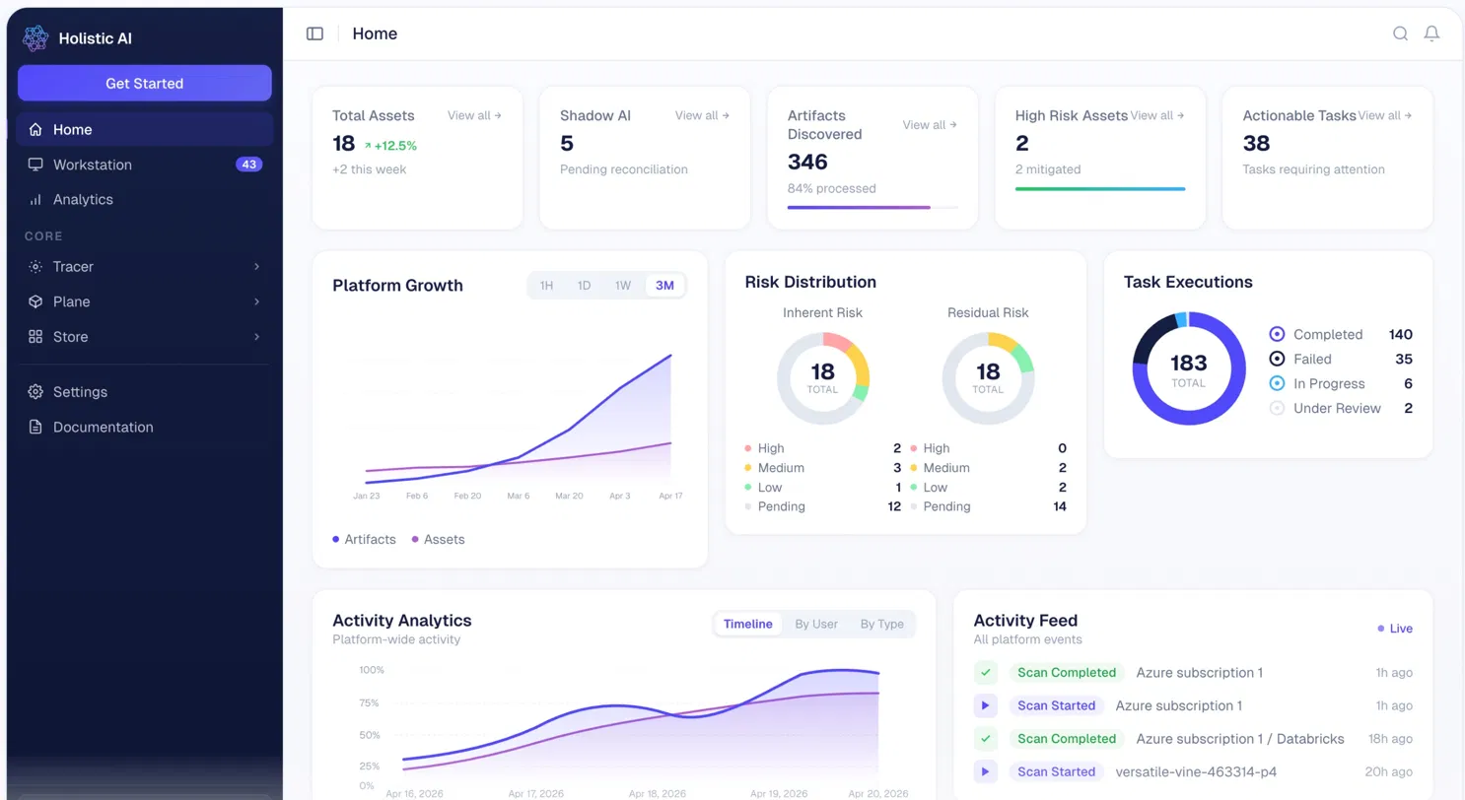
Task: Click the 'Pending reconciliation' text
Action: click(624, 169)
